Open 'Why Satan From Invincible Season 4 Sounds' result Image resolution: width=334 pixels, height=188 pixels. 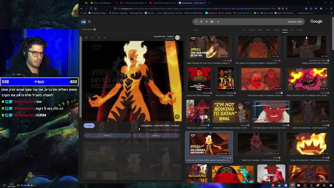pos(258,63)
